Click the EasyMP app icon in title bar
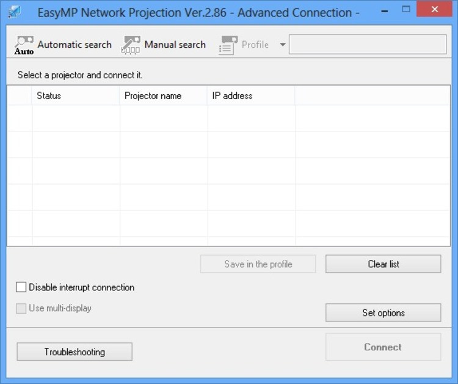The height and width of the screenshot is (384, 458). pyautogui.click(x=15, y=12)
